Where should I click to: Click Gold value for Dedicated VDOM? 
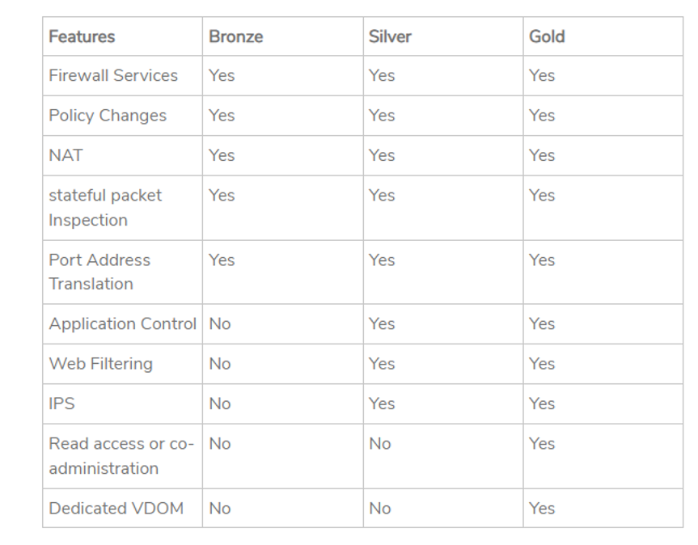click(542, 509)
